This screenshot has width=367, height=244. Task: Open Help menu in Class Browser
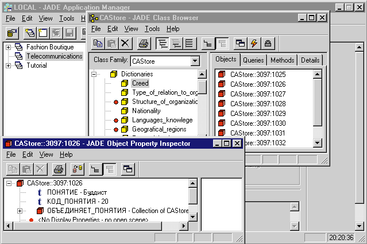173,29
